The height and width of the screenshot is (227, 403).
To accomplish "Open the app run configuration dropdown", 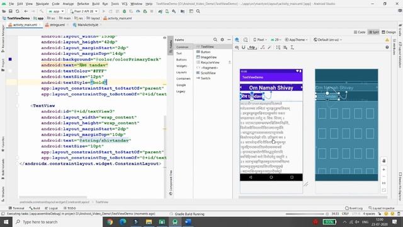I will pos(56,11).
